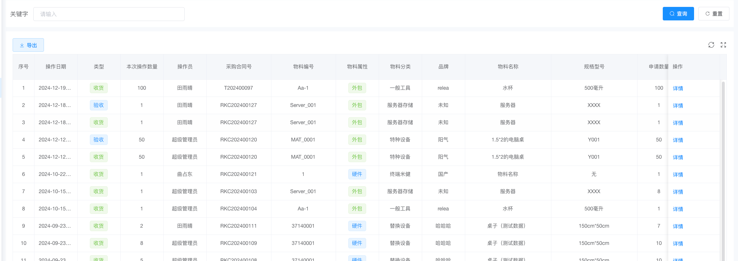The width and height of the screenshot is (738, 261).
Task: Click the 规格型号 column header
Action: coord(594,67)
